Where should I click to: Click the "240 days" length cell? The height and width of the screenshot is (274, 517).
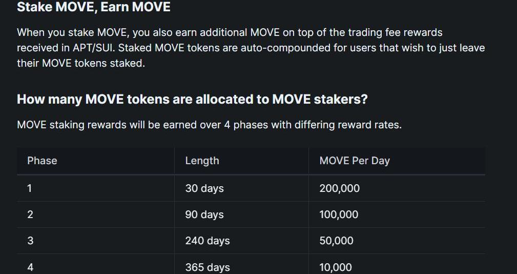208,241
